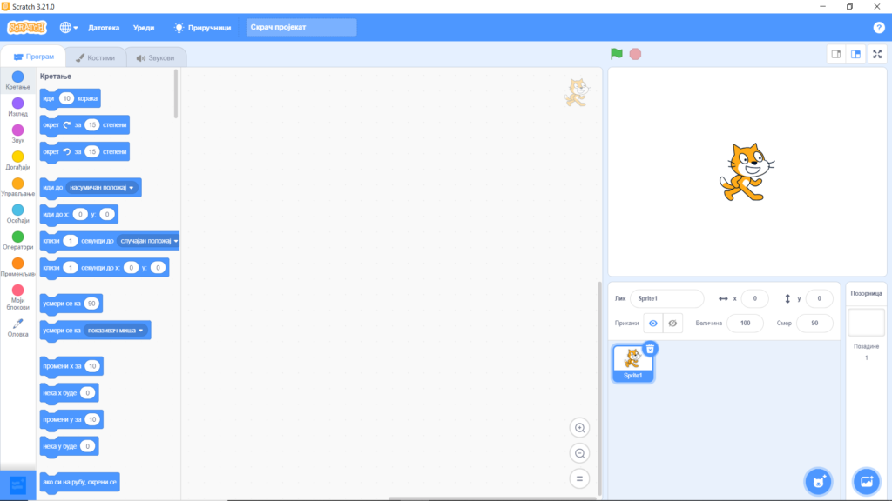
Task: Select the Кретање block category
Action: pos(17,80)
